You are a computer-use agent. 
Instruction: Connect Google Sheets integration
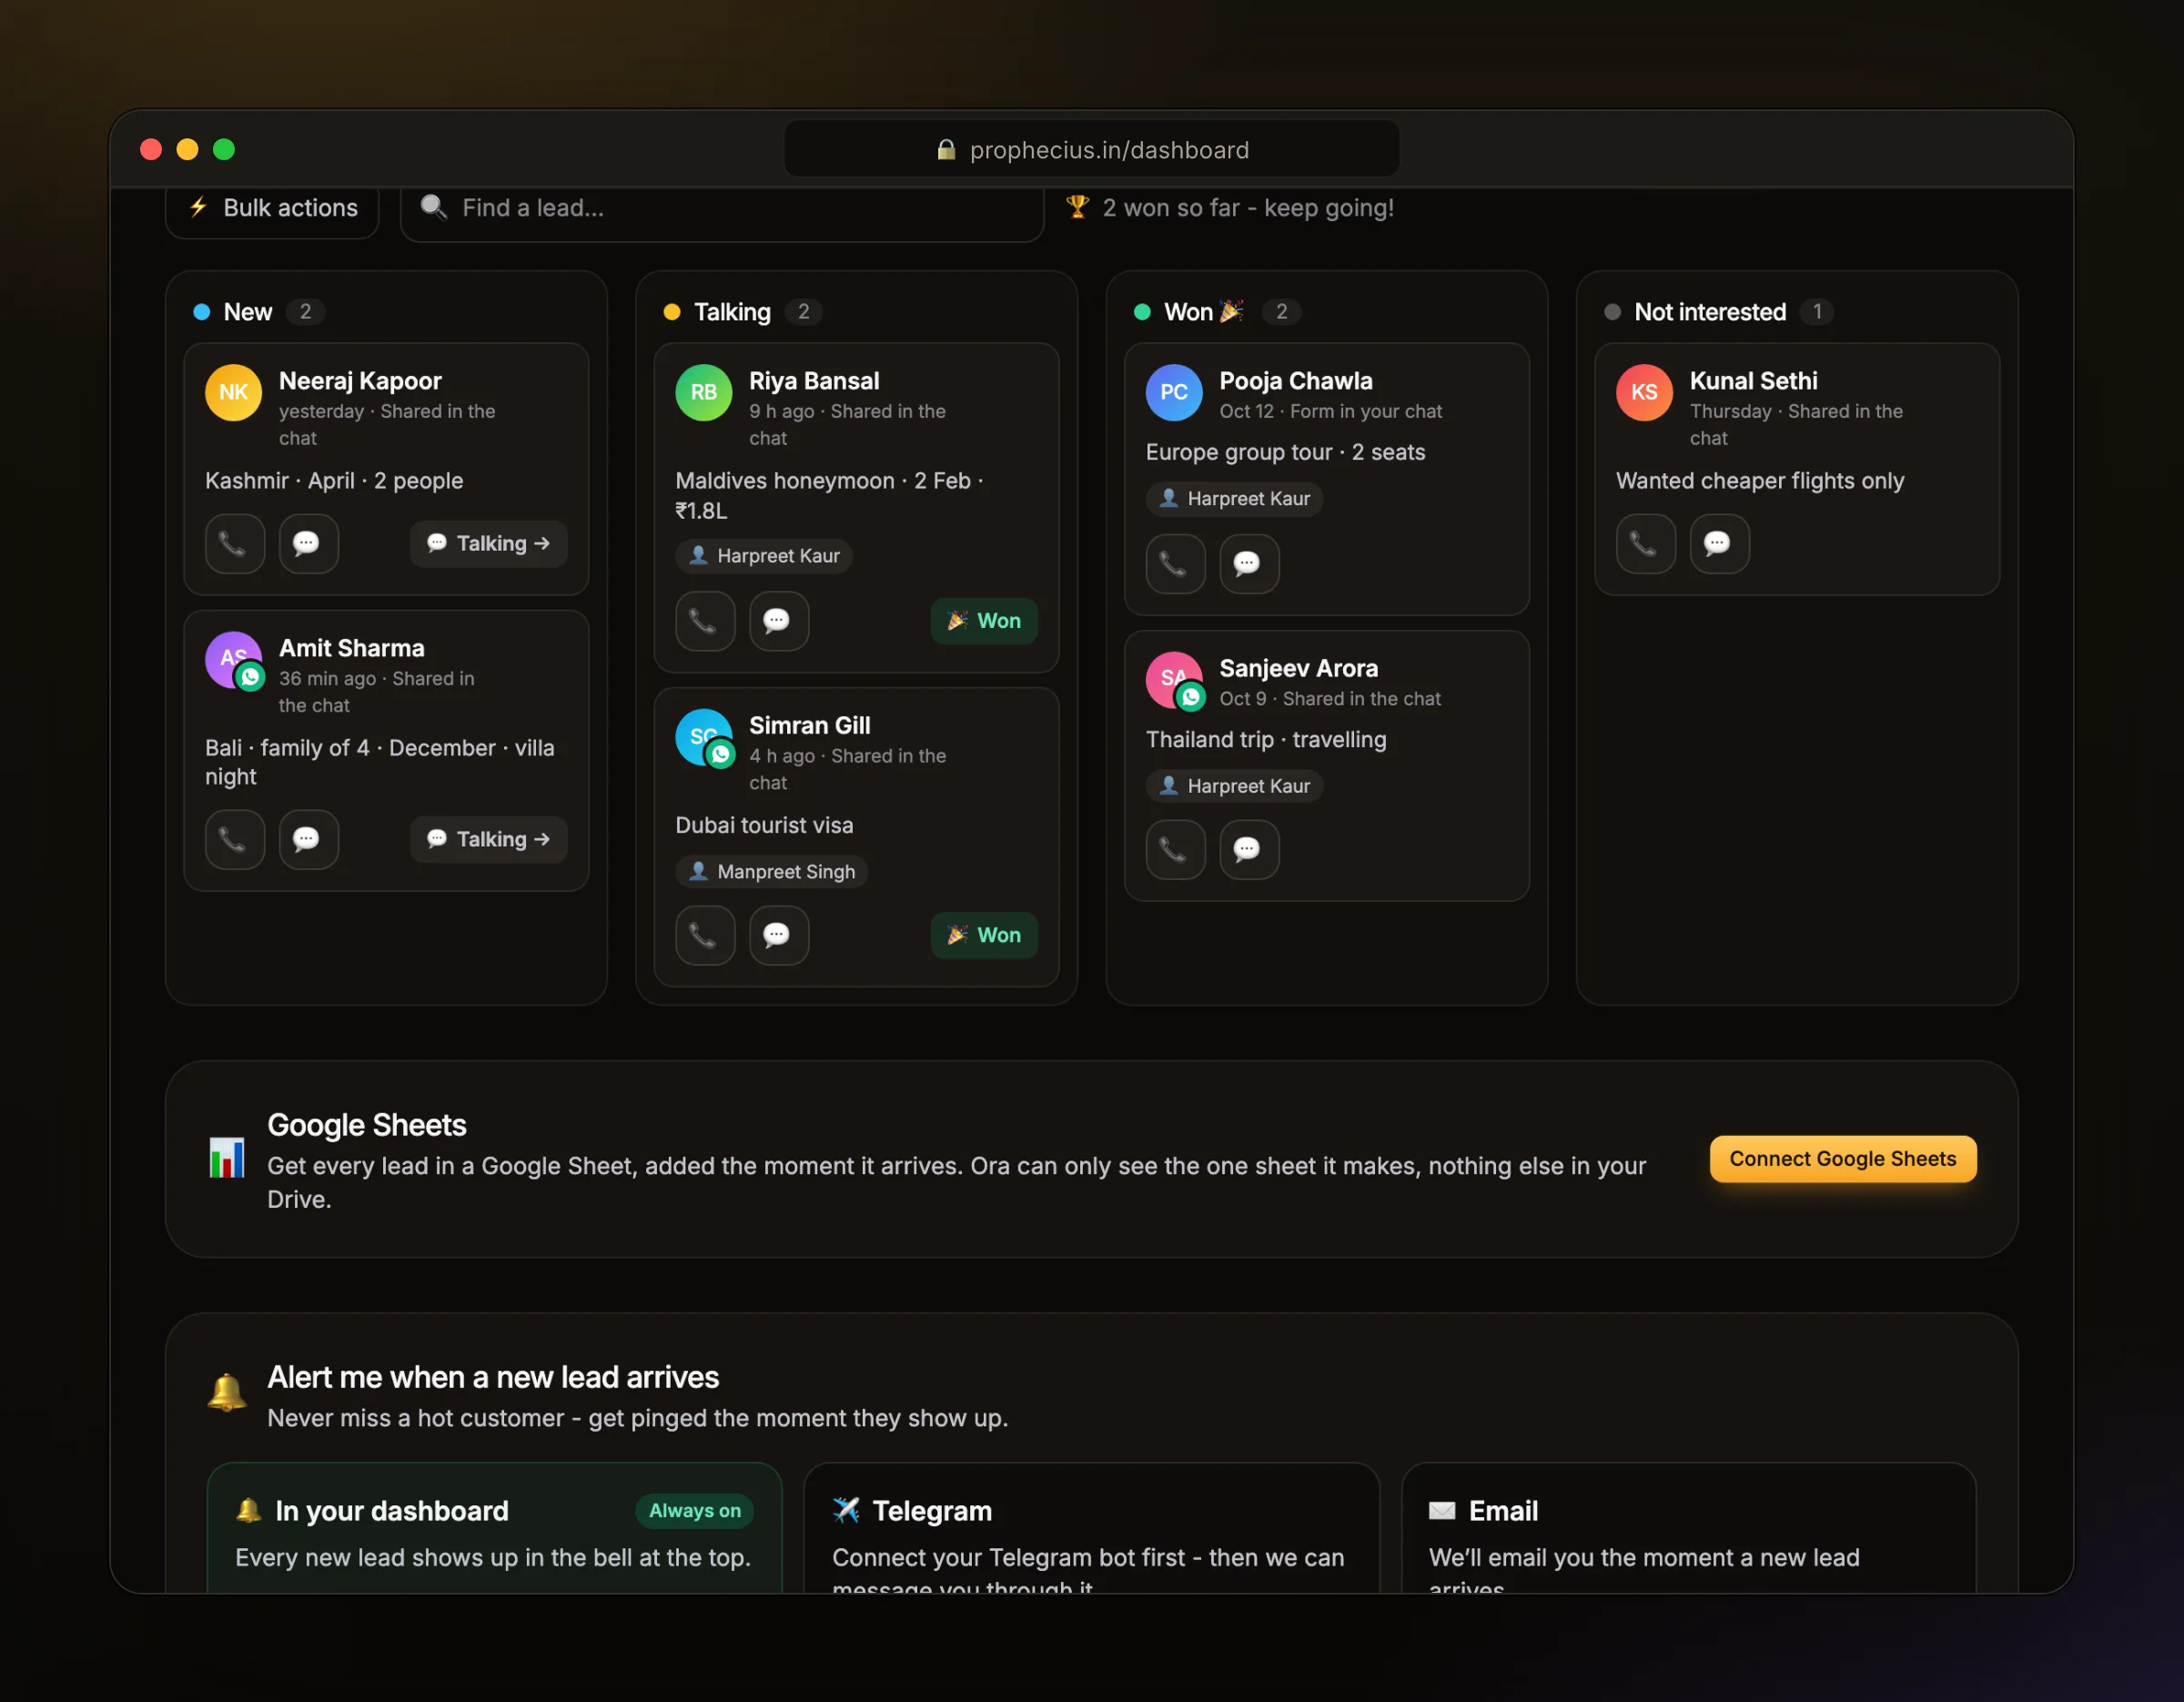tap(1842, 1159)
